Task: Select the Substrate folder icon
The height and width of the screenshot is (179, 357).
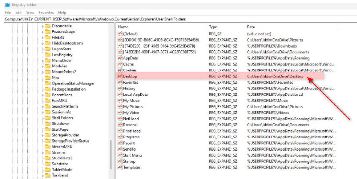Action: click(48, 164)
